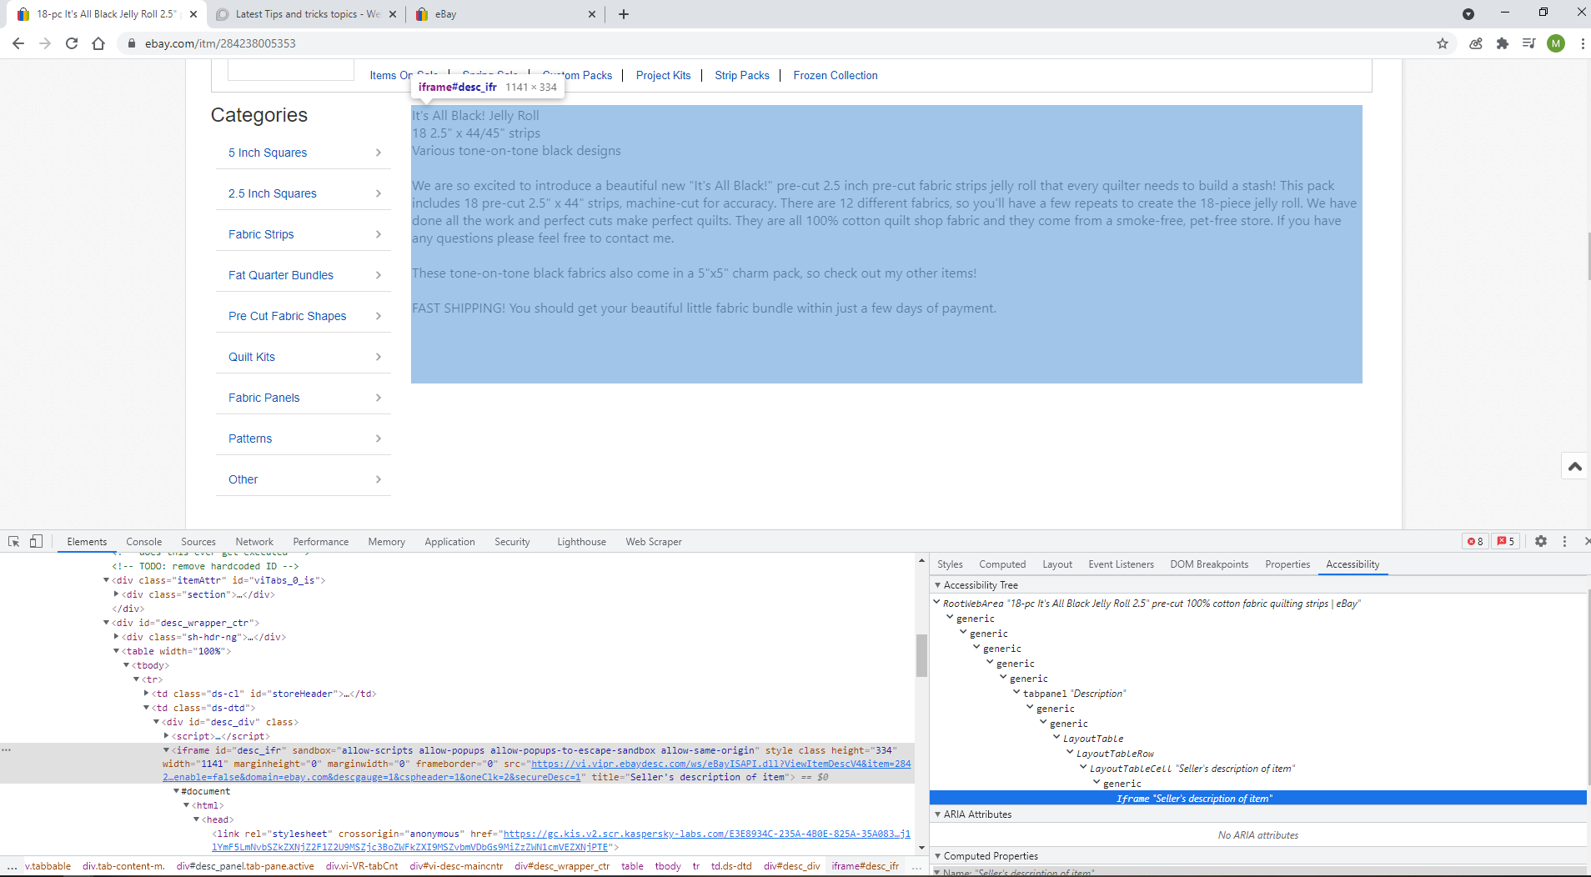Bookmark this page with the star icon
The height and width of the screenshot is (877, 1591).
coord(1442,43)
